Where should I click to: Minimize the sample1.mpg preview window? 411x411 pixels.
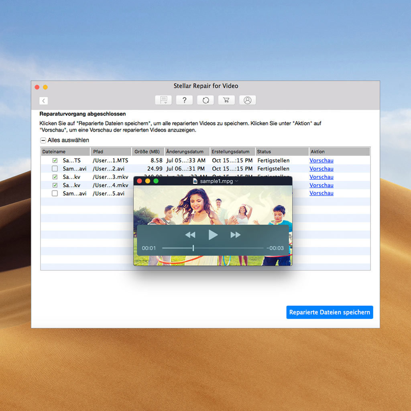(148, 181)
